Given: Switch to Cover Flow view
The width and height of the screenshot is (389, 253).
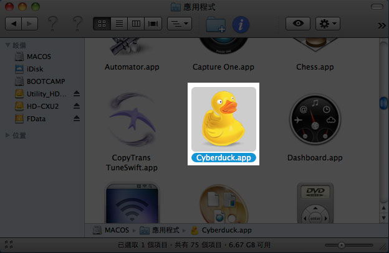Looking at the screenshot, I should [153, 24].
